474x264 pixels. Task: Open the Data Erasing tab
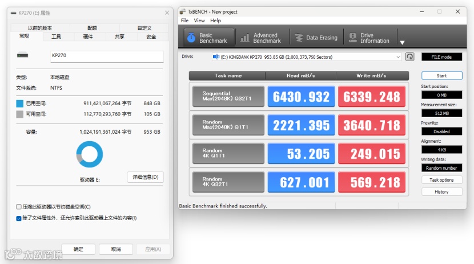click(x=316, y=38)
